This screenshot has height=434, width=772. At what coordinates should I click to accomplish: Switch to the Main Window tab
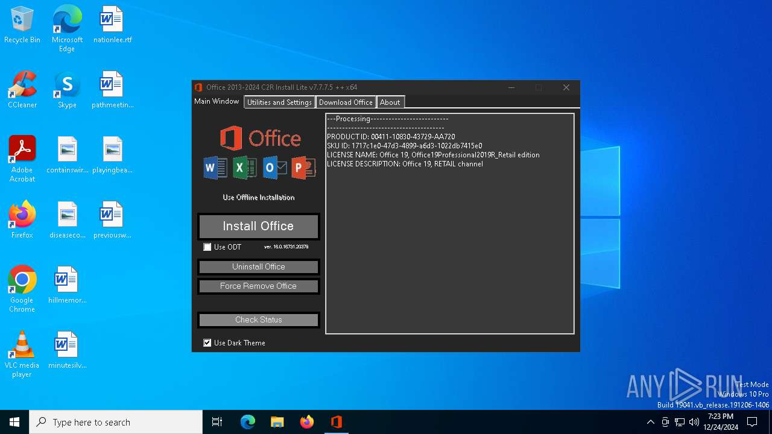pos(217,101)
